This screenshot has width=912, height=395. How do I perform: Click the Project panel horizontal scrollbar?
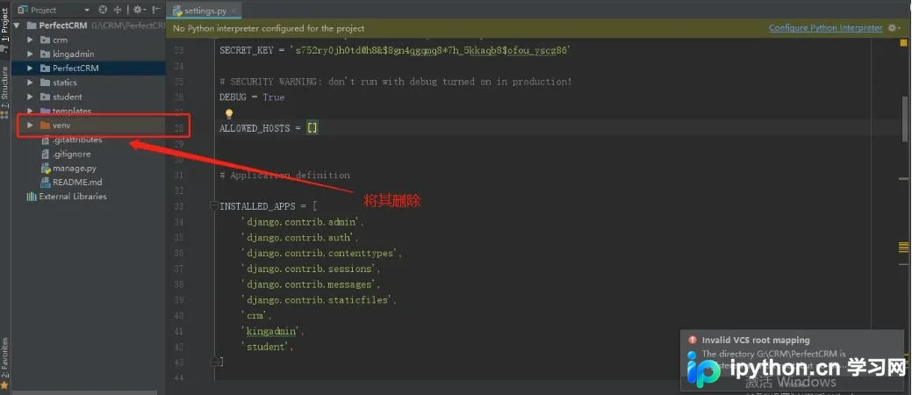85,392
